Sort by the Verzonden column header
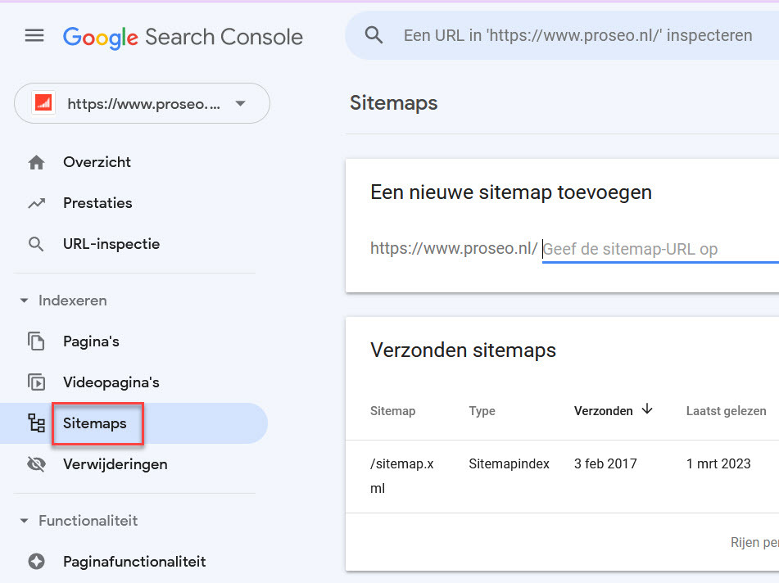This screenshot has height=583, width=779. pyautogui.click(x=603, y=411)
